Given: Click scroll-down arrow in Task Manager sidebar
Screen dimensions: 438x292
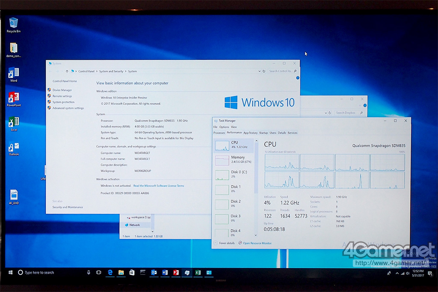Looking at the screenshot, I should [x=256, y=235].
